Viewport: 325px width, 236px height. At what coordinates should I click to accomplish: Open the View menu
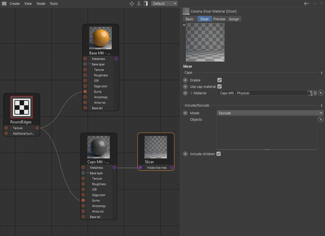pos(28,4)
